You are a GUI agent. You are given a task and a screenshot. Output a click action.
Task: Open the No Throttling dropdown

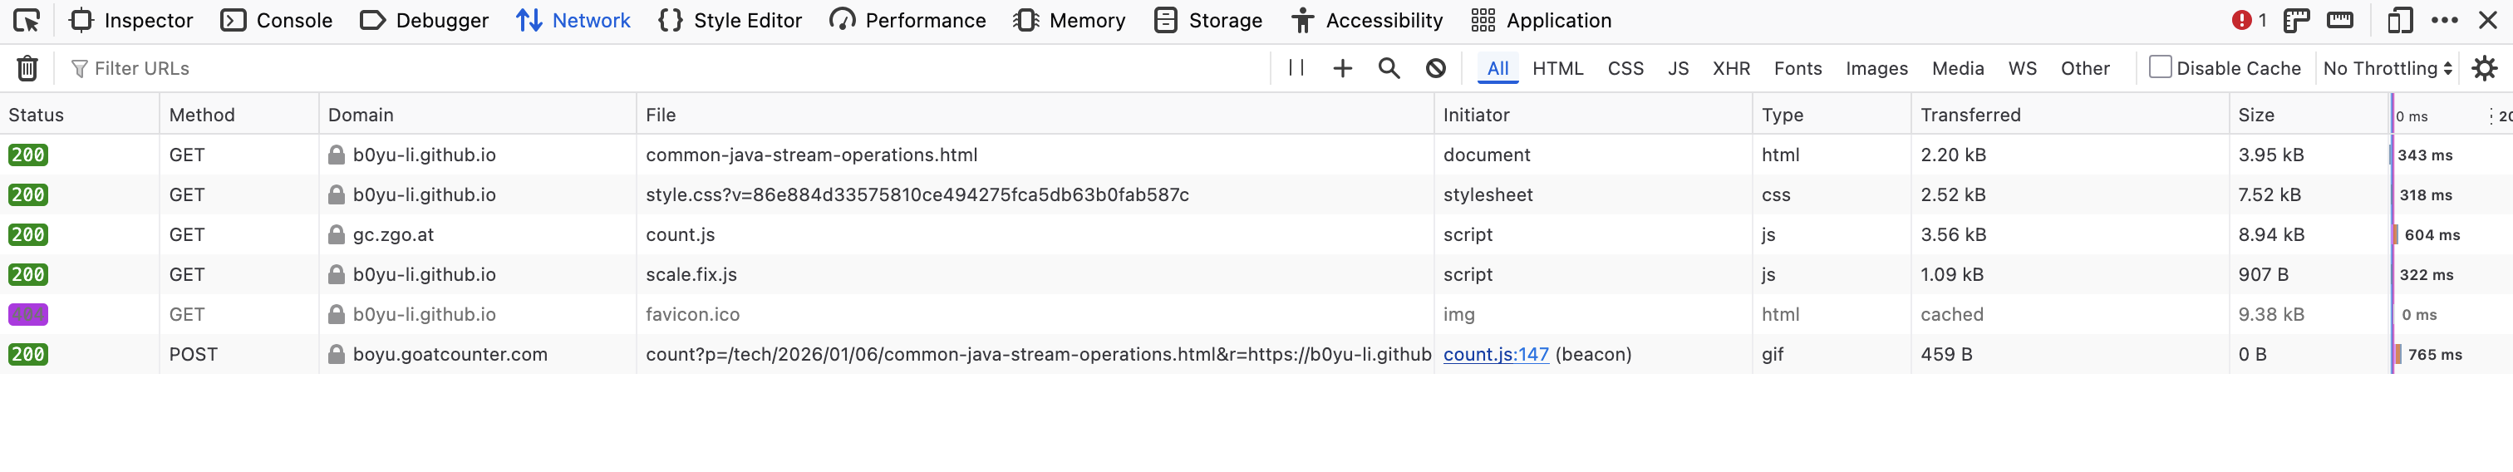[x=2388, y=68]
